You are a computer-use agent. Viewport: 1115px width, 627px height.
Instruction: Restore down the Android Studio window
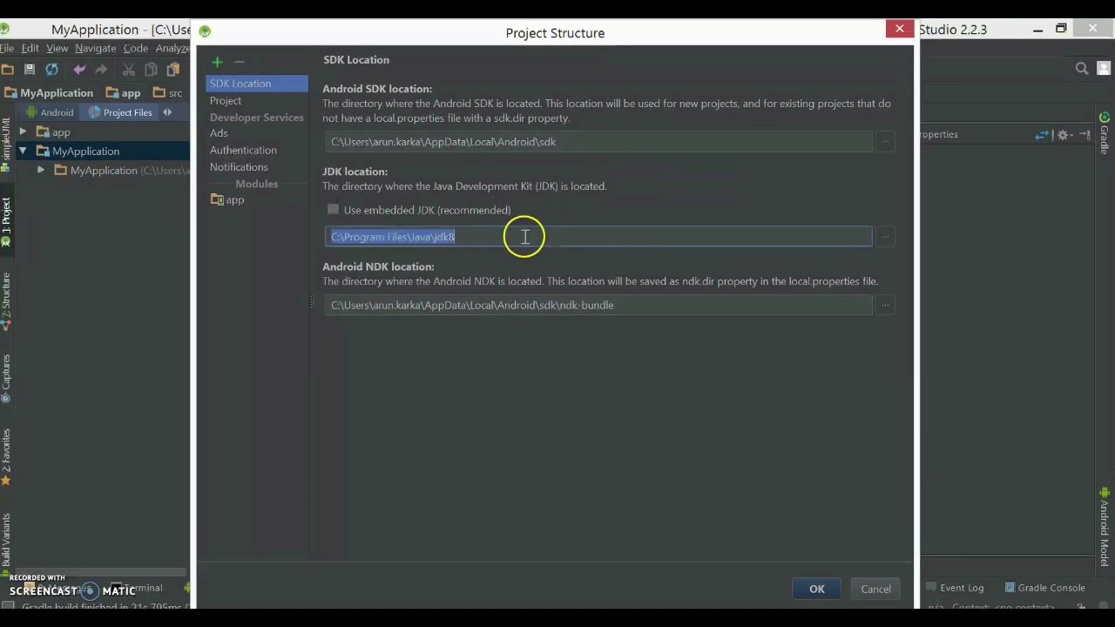[x=1061, y=30]
